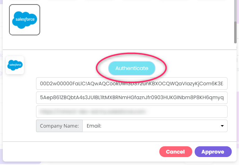
Task: Click the scrollbar track below the thumb
Action: point(235,92)
